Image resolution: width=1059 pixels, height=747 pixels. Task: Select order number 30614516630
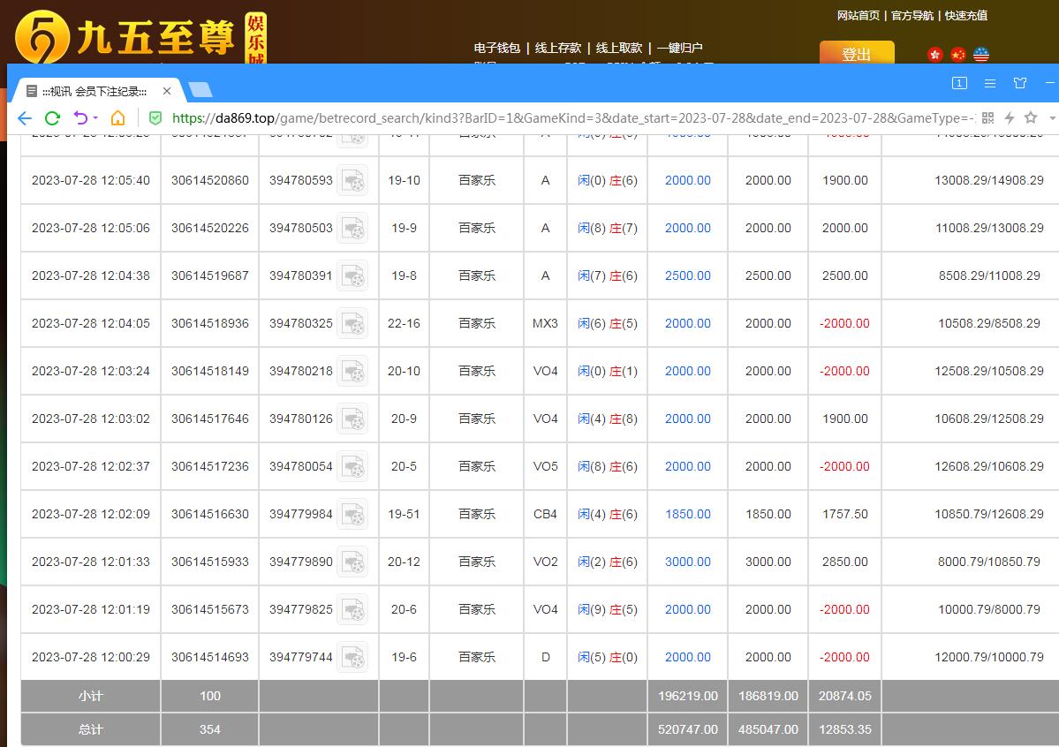click(210, 514)
